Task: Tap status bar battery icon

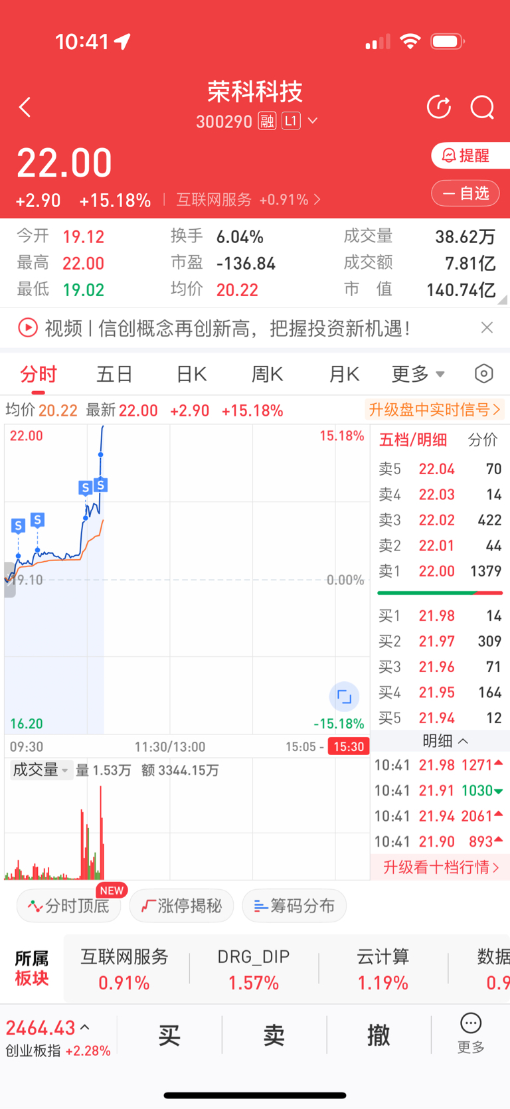Action: coord(448,42)
